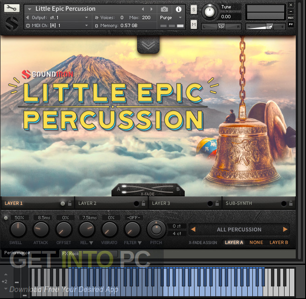Select next sound with orange right arrow
The width and height of the screenshot is (306, 299).
285,229
